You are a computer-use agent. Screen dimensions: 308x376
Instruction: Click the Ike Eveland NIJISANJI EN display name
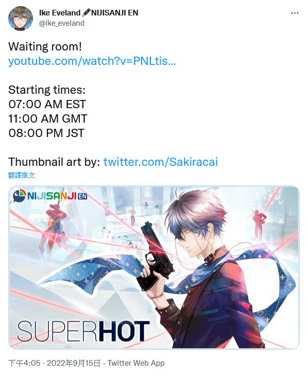pyautogui.click(x=89, y=13)
